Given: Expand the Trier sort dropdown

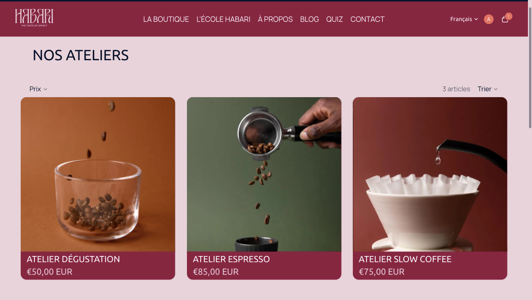Looking at the screenshot, I should coord(488,89).
